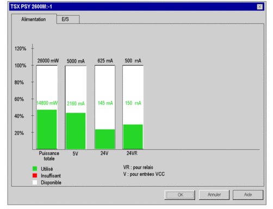The width and height of the screenshot is (273, 209).
Task: Click the green 24V usage bar
Action: [x=105, y=139]
